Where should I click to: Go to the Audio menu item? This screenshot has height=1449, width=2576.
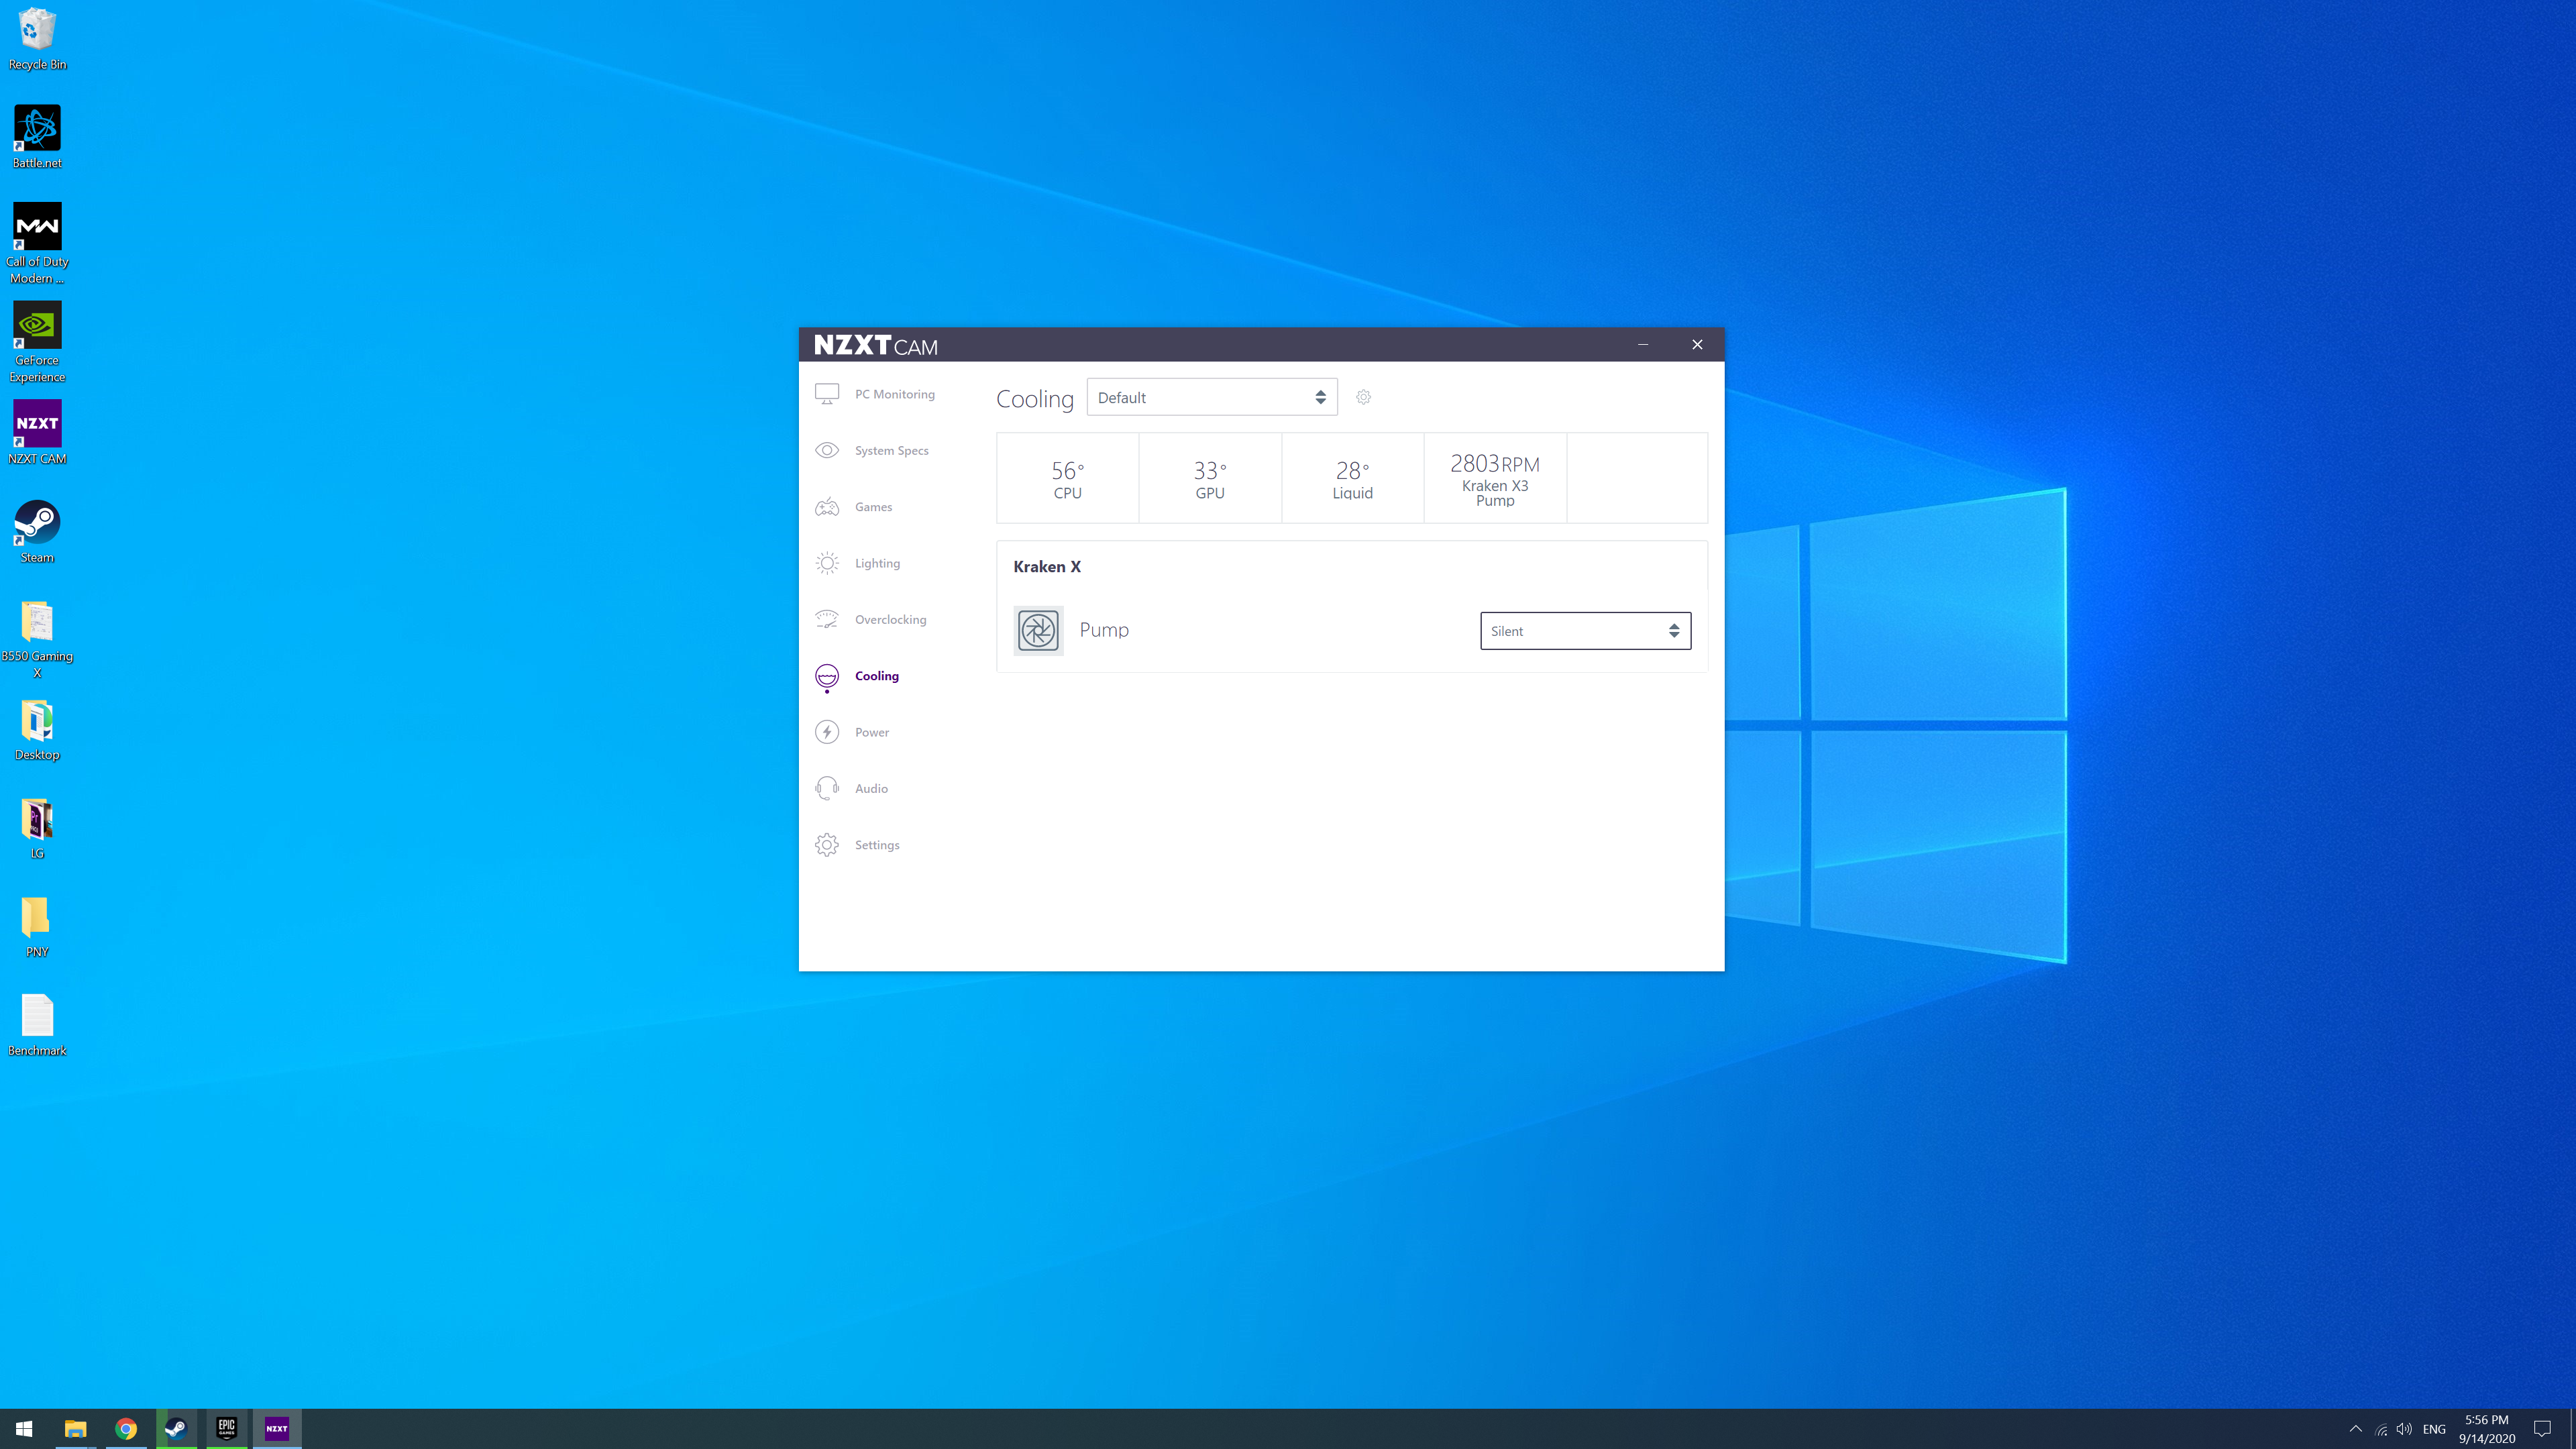click(x=871, y=788)
